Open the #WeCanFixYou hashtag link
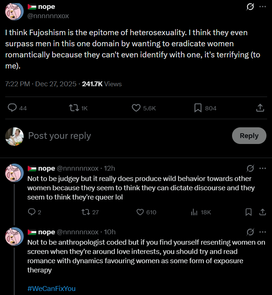272x295 pixels. pos(51,288)
